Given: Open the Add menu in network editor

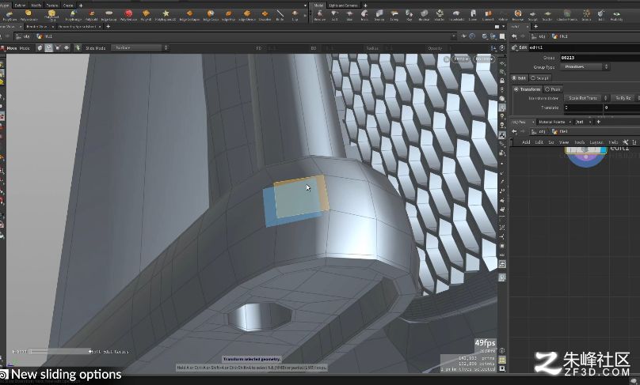Looking at the screenshot, I should (526, 142).
